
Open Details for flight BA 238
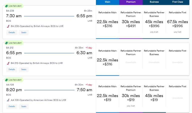point(12,32)
